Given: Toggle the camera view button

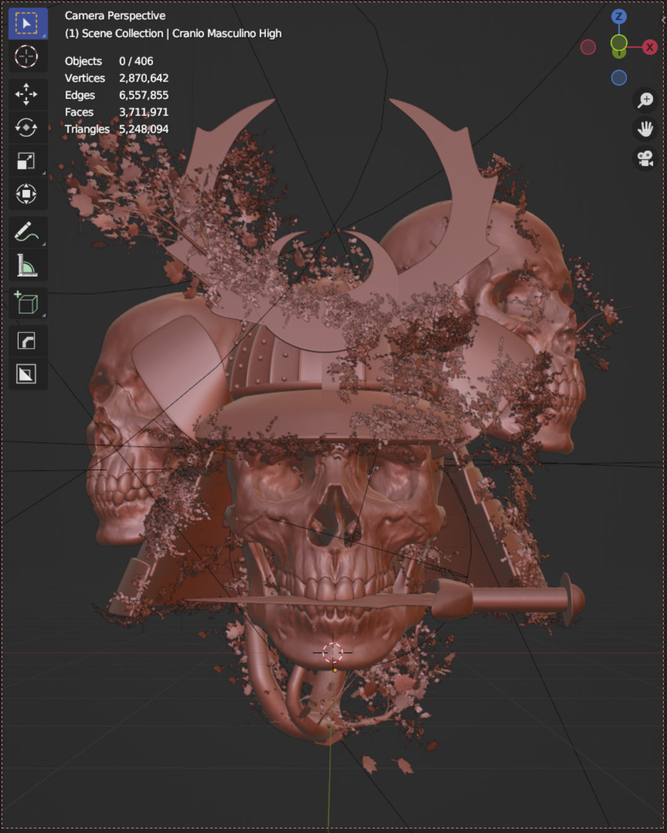Looking at the screenshot, I should [645, 159].
